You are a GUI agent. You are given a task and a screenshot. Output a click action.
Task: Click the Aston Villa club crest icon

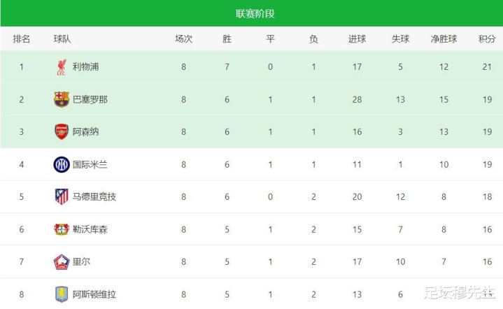[62, 294]
